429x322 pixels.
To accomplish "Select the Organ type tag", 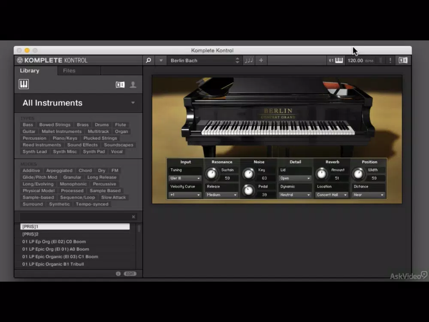I will point(121,131).
